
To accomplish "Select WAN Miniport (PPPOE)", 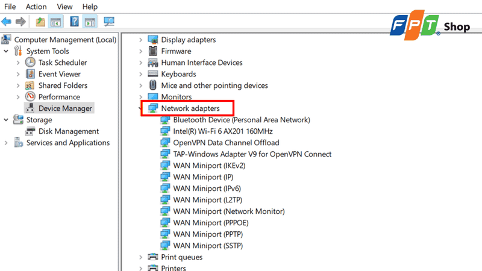I will (211, 222).
